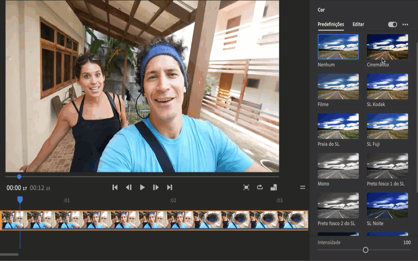Step back one frame

[129, 187]
